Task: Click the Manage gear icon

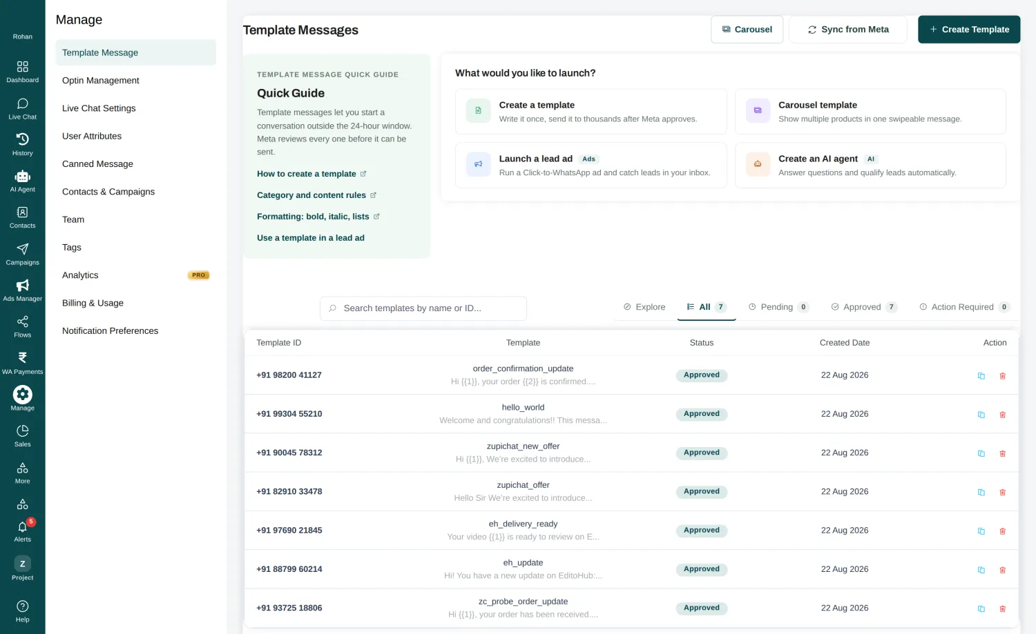Action: [x=22, y=395]
